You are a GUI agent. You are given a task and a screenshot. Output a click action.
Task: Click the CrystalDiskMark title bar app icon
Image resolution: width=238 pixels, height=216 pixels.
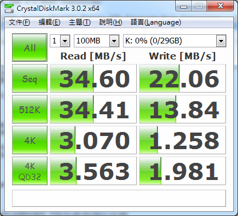coord(9,8)
